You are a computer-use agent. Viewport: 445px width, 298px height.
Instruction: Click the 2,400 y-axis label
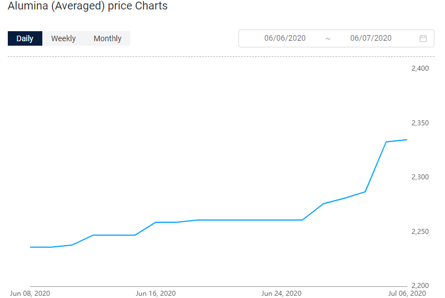click(420, 69)
